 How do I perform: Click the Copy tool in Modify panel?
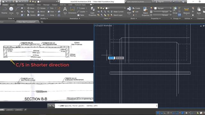tap(31, 11)
